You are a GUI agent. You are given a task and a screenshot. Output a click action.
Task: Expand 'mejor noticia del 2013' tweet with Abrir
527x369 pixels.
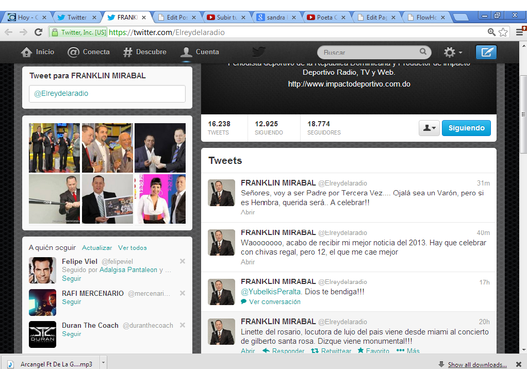pos(248,262)
